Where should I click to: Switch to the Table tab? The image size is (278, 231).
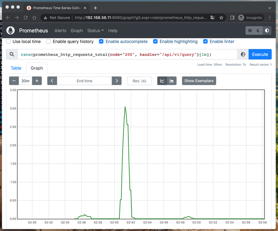point(16,68)
